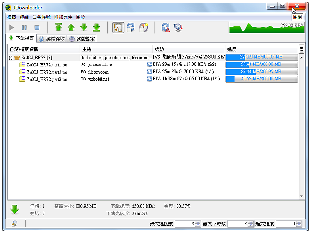Open the 白金帳號 menu
Viewport: 311px width, 233px height.
[42, 17]
